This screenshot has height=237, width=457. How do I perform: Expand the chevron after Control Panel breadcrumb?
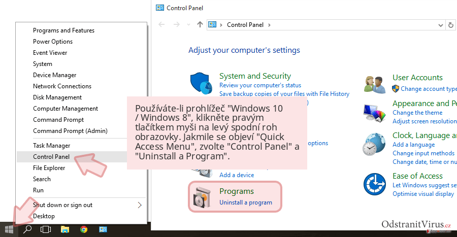(x=269, y=25)
